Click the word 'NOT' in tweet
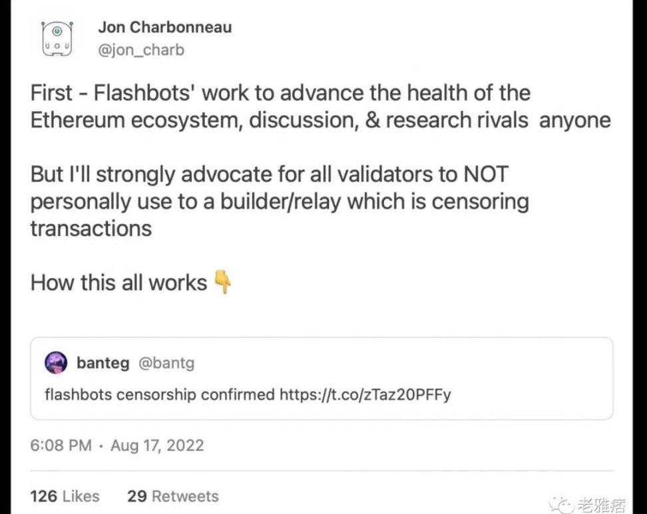Viewport: 647px width, 514px height. click(x=486, y=174)
